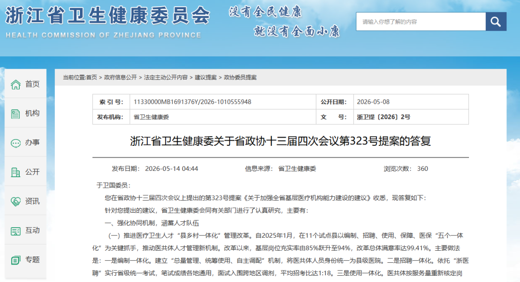
Task: Click the chat bubble icon beside 办事
Action: (15, 143)
